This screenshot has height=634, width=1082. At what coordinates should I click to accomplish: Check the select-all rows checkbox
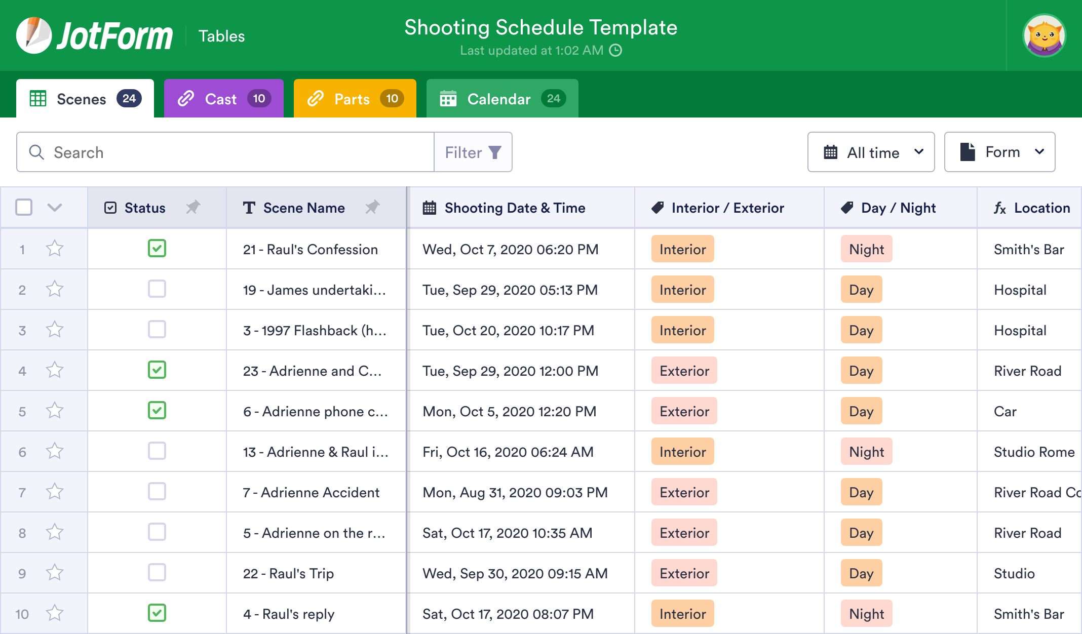pos(24,207)
